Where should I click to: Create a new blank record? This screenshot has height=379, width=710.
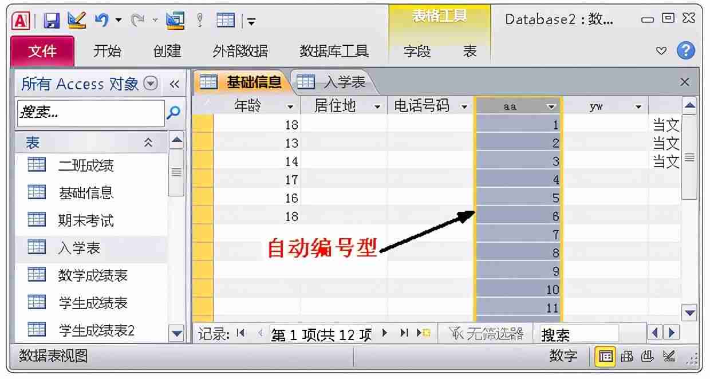(x=424, y=333)
